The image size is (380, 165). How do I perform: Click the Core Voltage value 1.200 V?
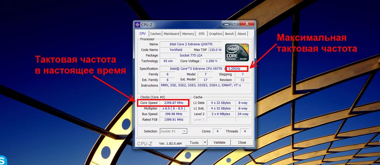click(211, 61)
